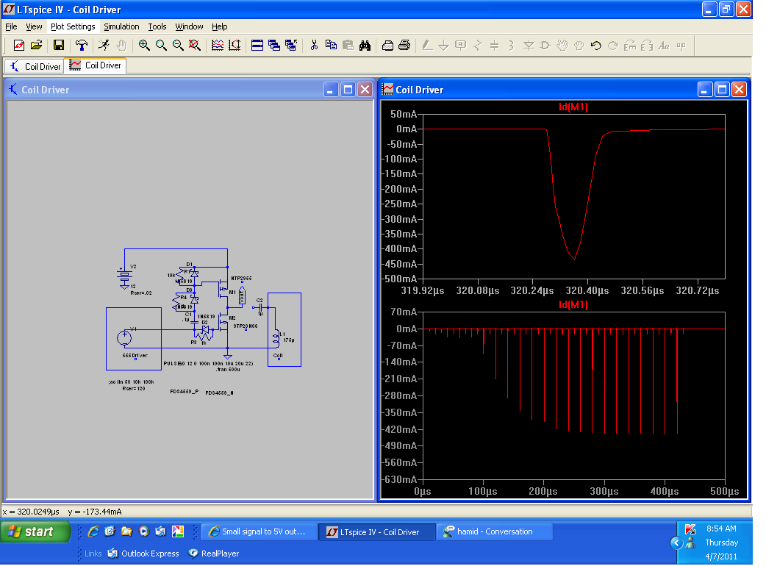Click the Autorange axes icon
Viewport: 766px width, 566px height.
click(x=235, y=46)
